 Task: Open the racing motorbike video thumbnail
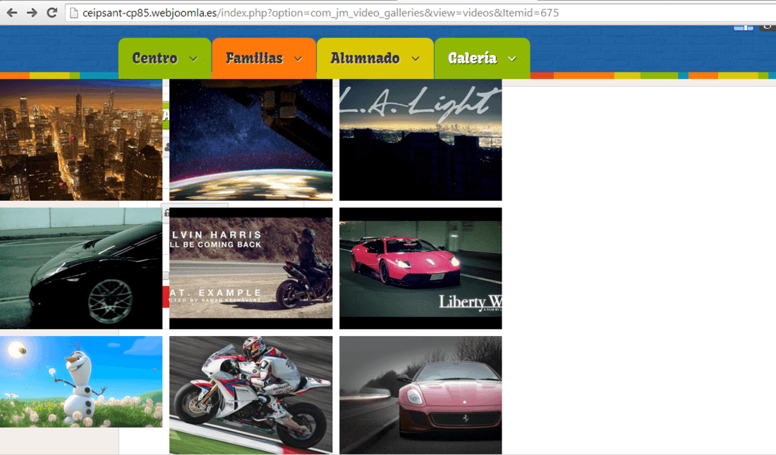click(x=251, y=395)
